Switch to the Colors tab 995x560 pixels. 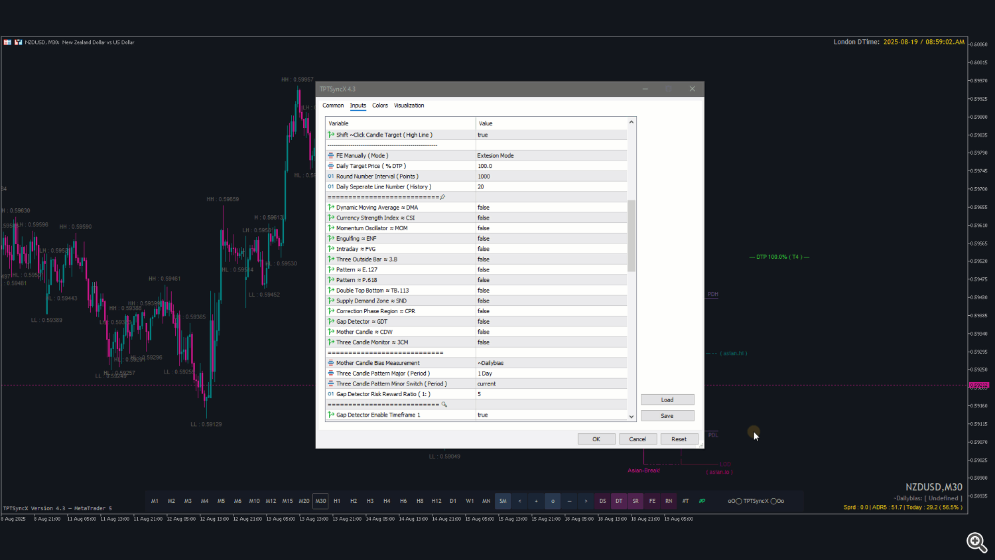(x=380, y=105)
